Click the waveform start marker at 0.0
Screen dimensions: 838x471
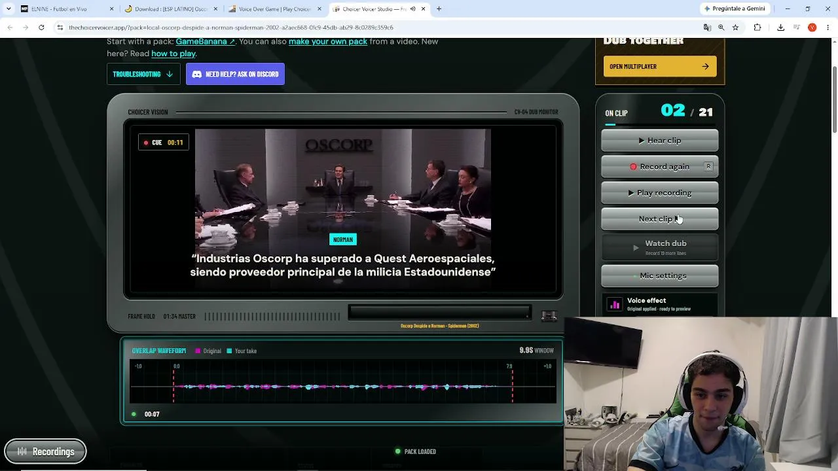pos(174,385)
